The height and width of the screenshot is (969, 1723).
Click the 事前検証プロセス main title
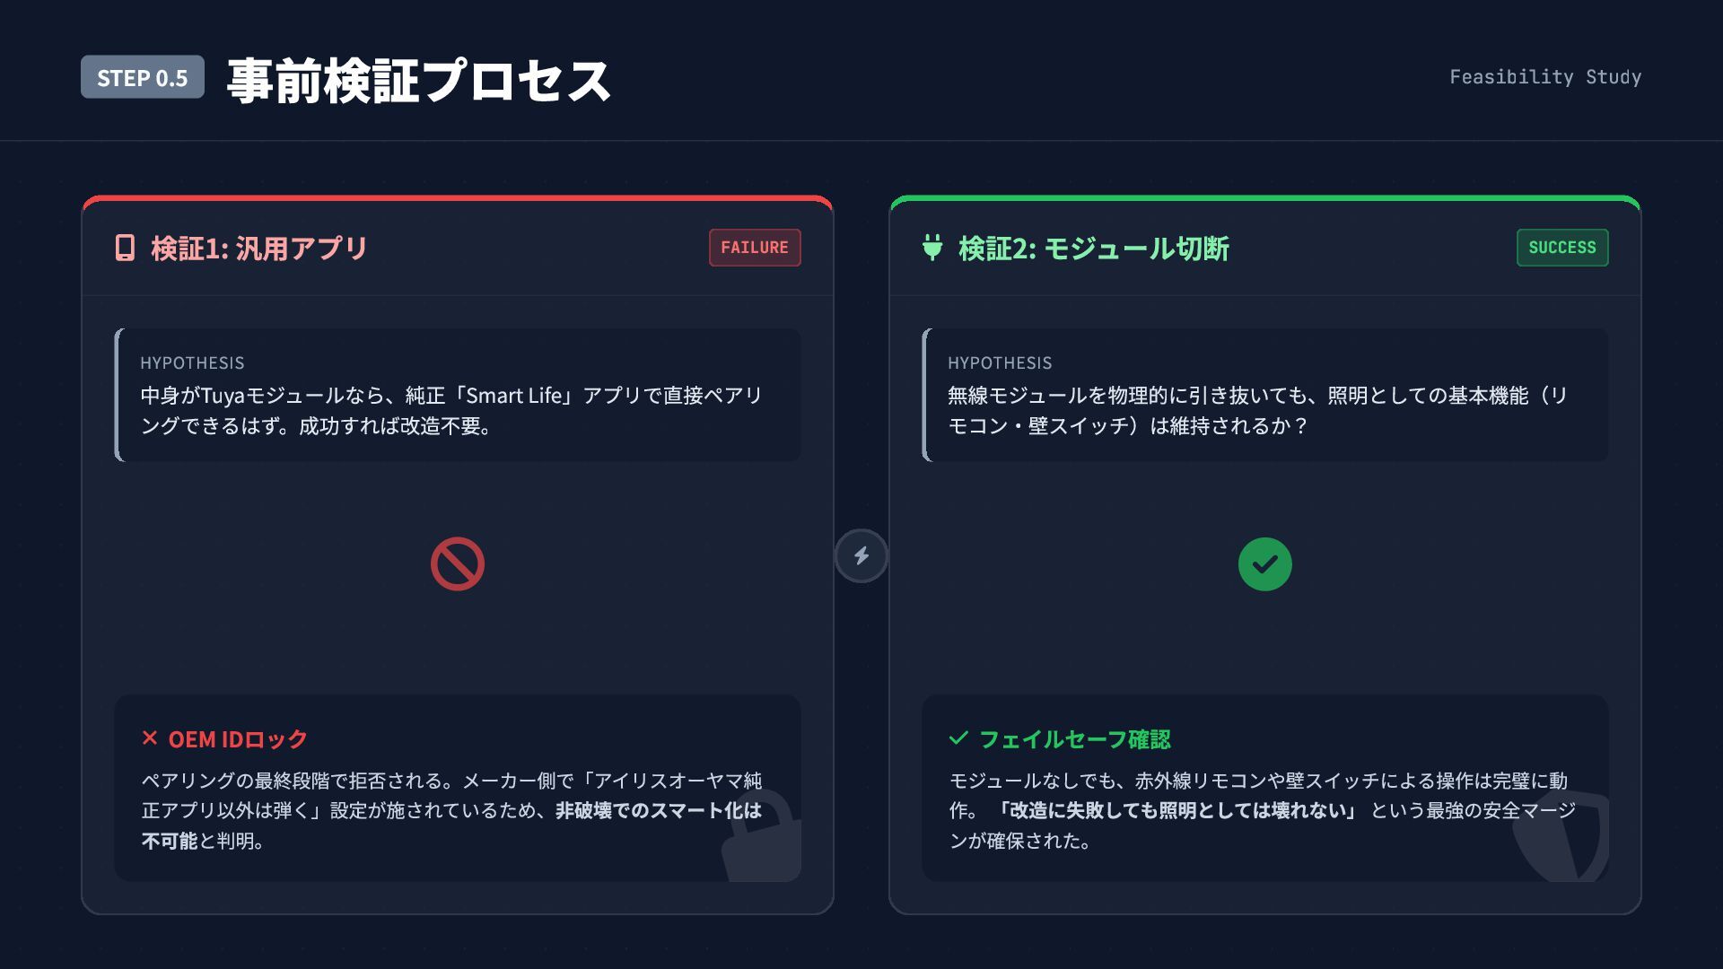[x=418, y=81]
